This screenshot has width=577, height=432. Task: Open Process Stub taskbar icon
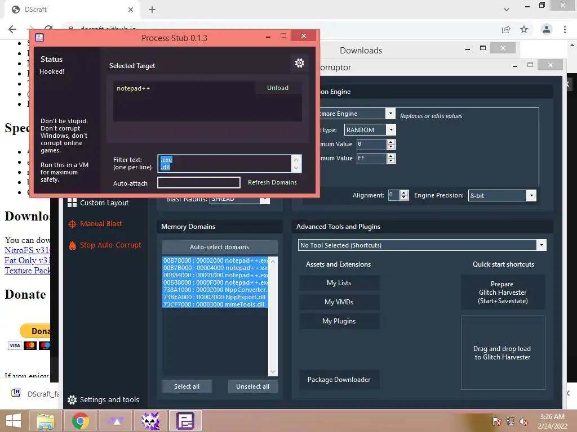coord(185,421)
